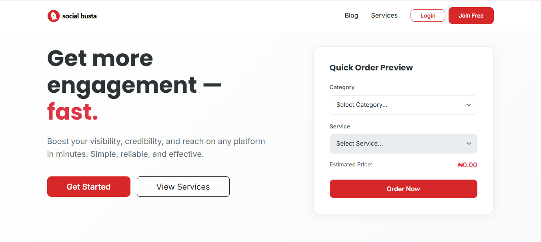Image resolution: width=541 pixels, height=242 pixels.
Task: Click the social busta brand name
Action: [79, 16]
